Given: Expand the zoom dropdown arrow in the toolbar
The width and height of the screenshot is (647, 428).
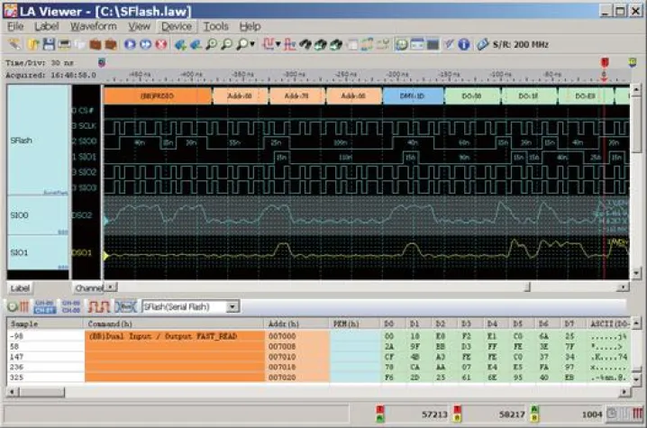Looking at the screenshot, I should (252, 43).
